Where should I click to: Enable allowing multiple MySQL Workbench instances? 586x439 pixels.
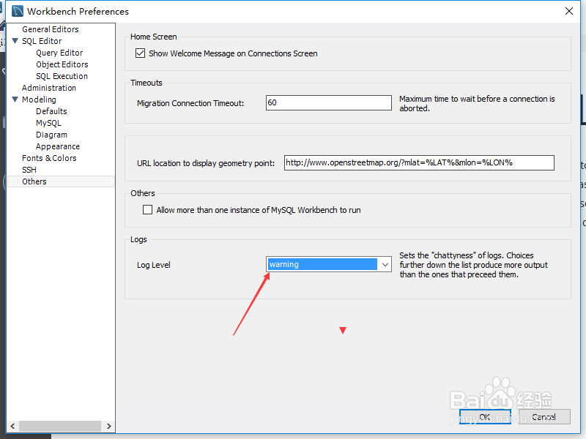tap(148, 210)
